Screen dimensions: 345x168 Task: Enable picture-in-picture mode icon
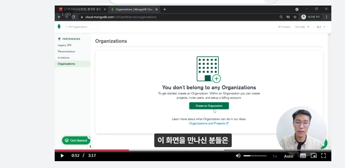pos(313,156)
